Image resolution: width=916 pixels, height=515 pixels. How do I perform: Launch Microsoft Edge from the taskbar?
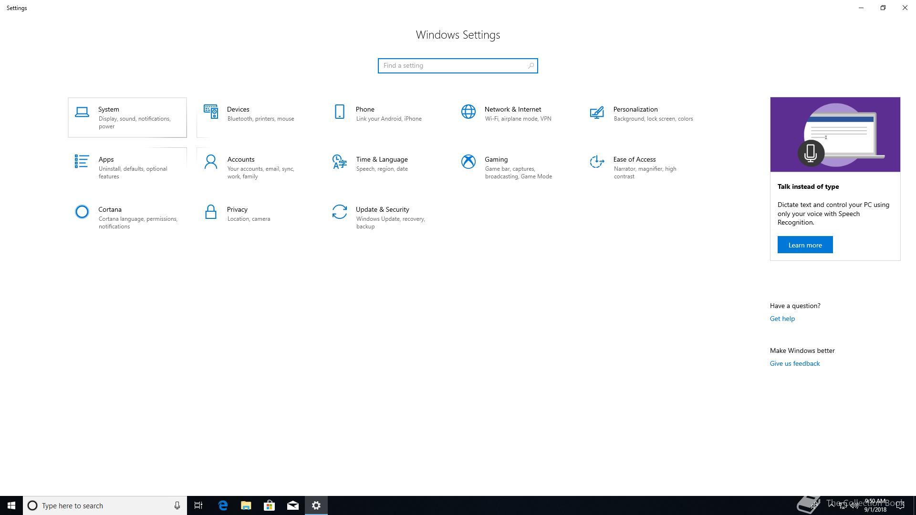coord(223,505)
